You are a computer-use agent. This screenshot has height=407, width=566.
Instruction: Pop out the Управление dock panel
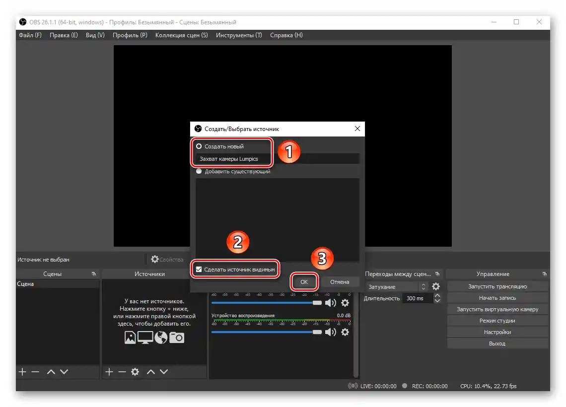(x=544, y=274)
